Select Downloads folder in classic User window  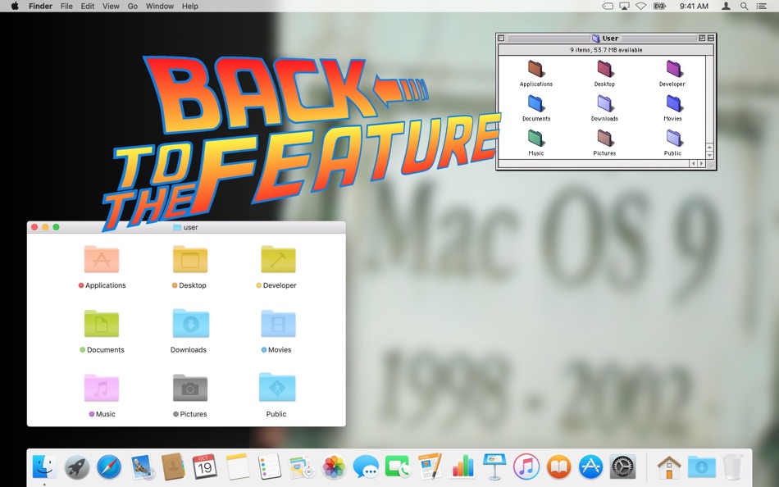point(604,103)
